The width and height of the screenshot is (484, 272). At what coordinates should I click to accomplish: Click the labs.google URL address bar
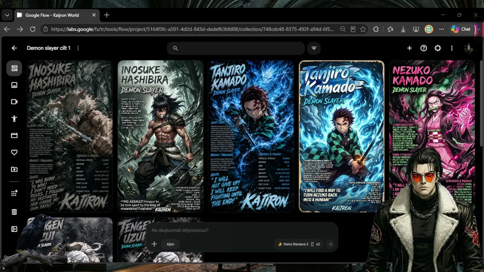pyautogui.click(x=192, y=29)
